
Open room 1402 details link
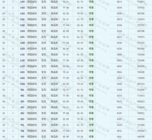click(22, 8)
